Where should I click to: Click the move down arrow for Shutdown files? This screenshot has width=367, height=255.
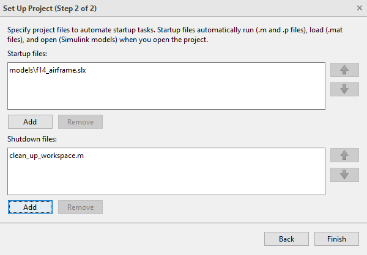click(344, 174)
